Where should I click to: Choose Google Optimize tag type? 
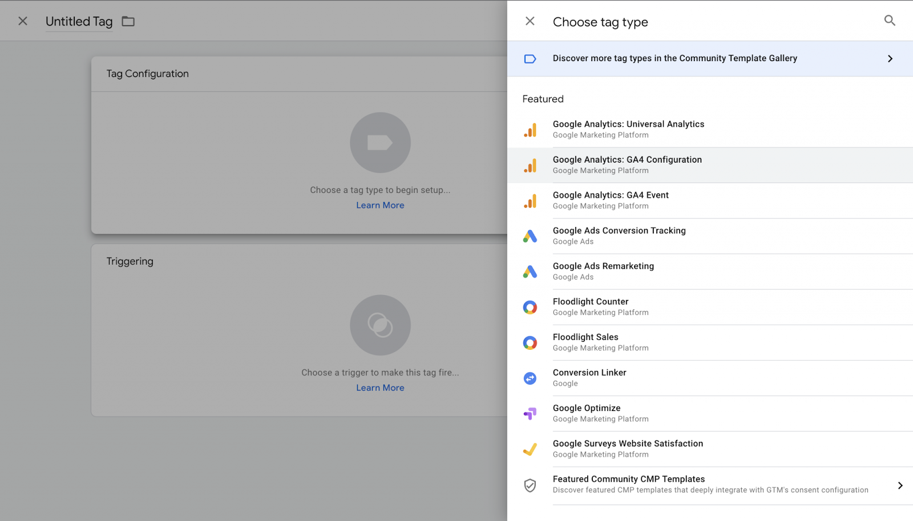(710, 414)
